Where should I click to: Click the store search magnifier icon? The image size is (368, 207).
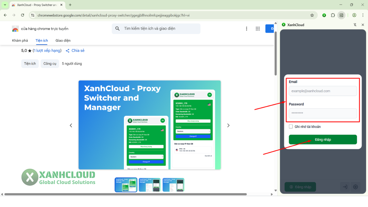pyautogui.click(x=117, y=28)
